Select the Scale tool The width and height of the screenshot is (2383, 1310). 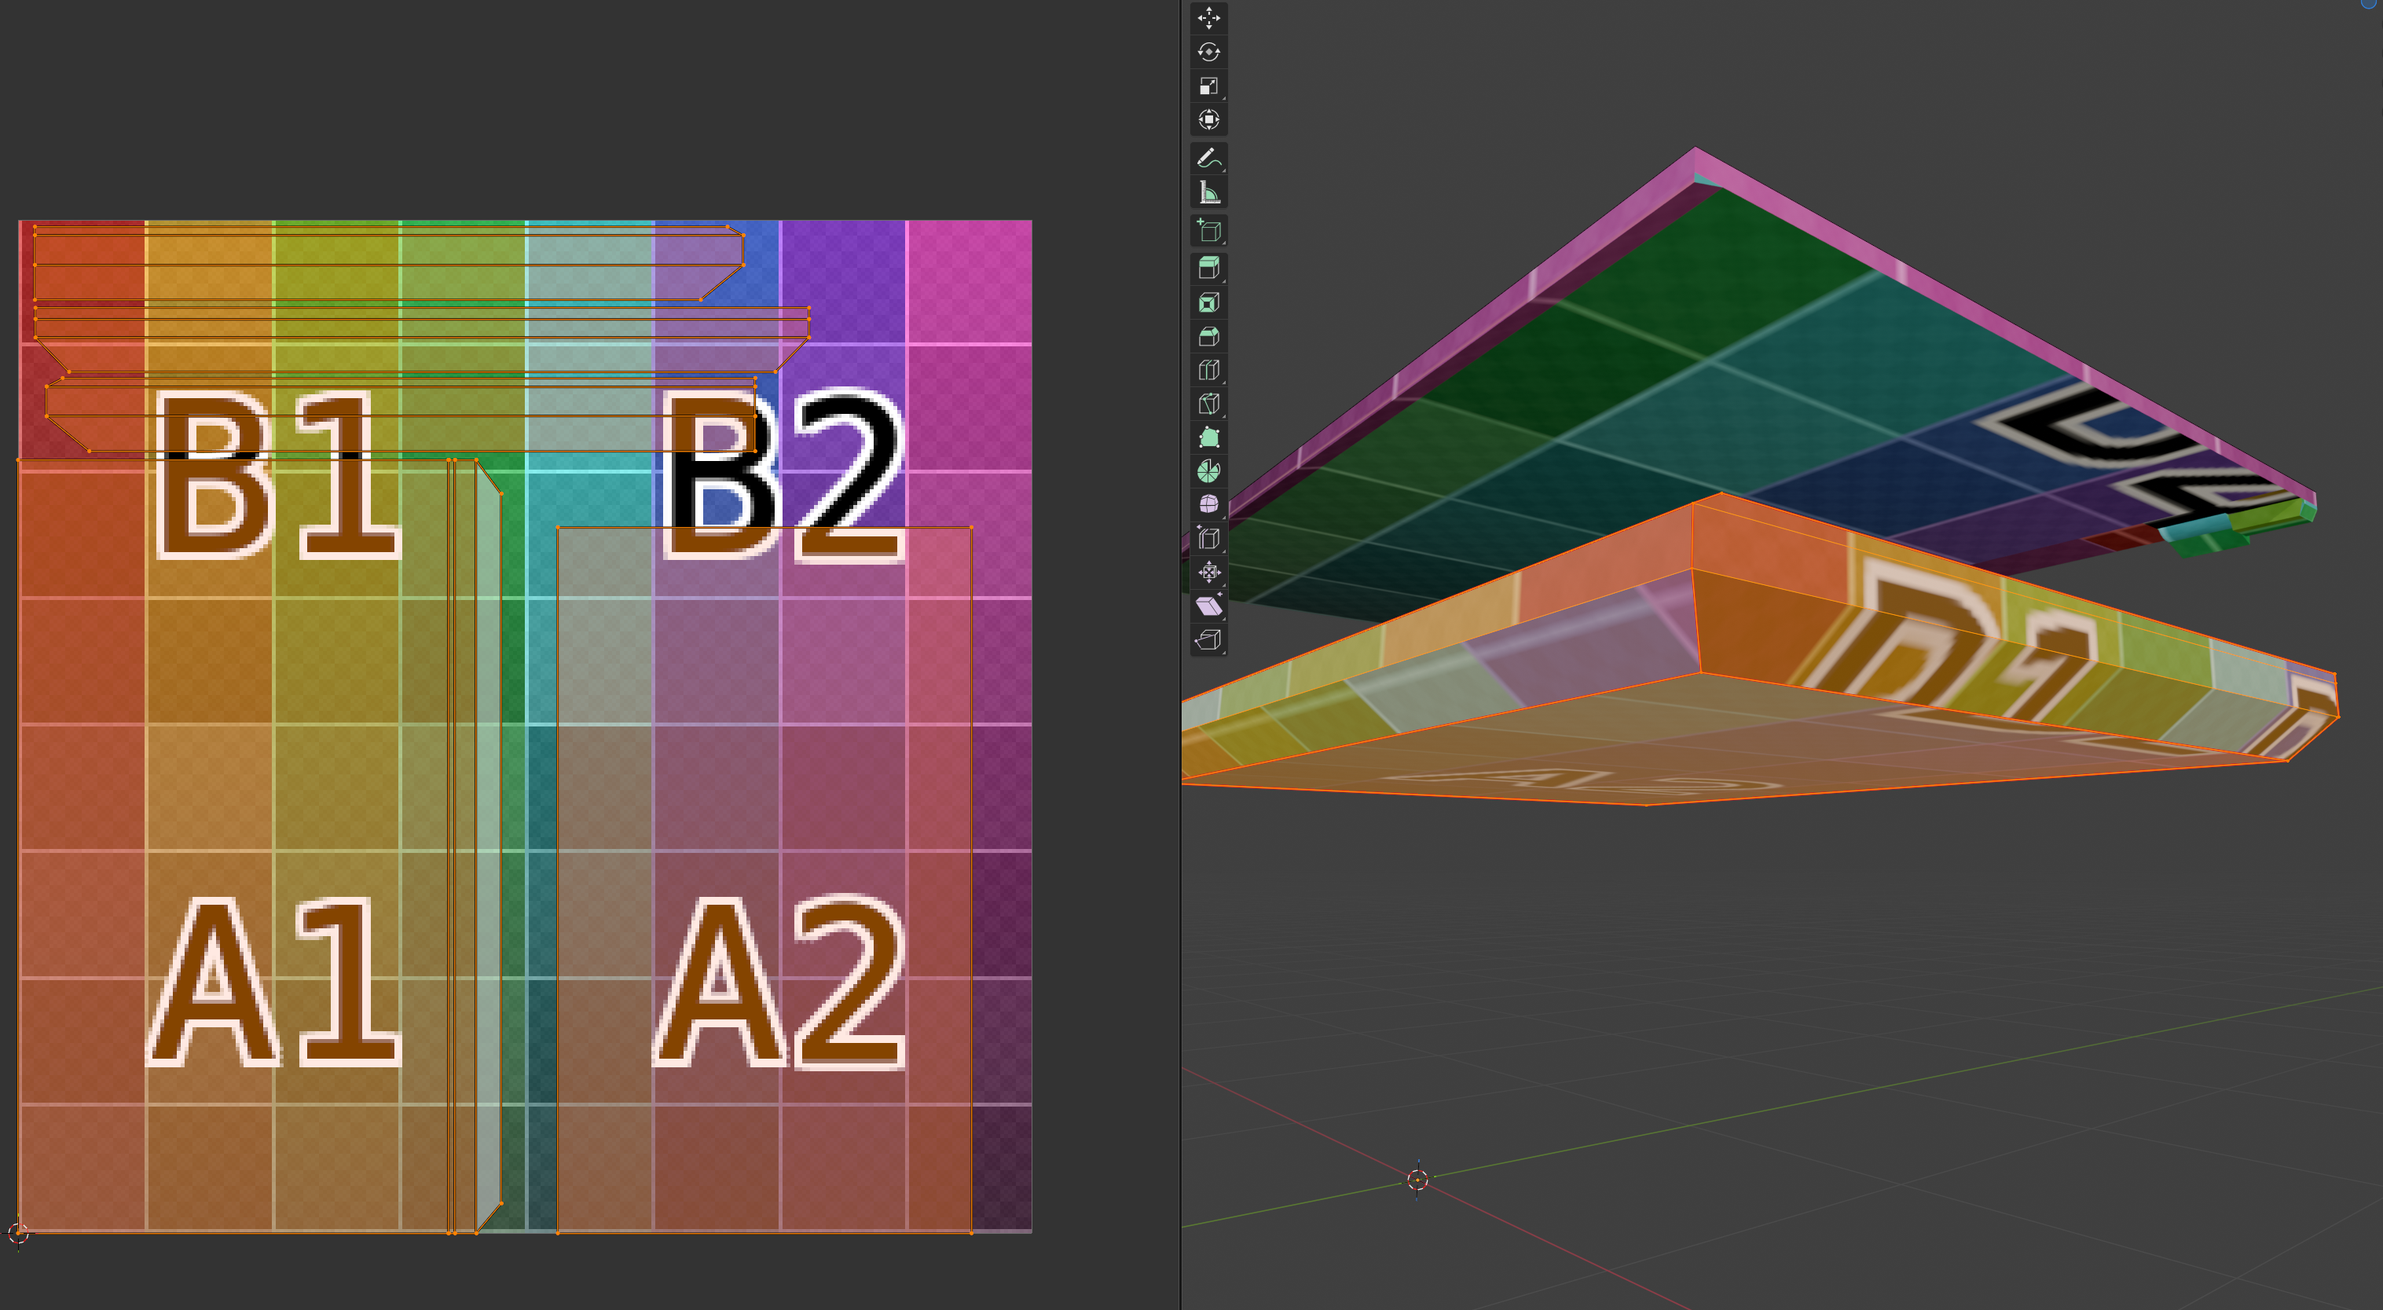[1208, 86]
